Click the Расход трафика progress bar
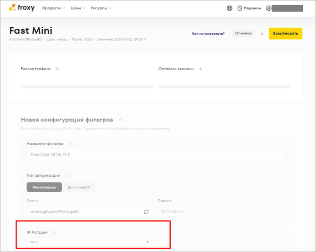Image resolution: width=316 pixels, height=252 pixels. (87, 87)
